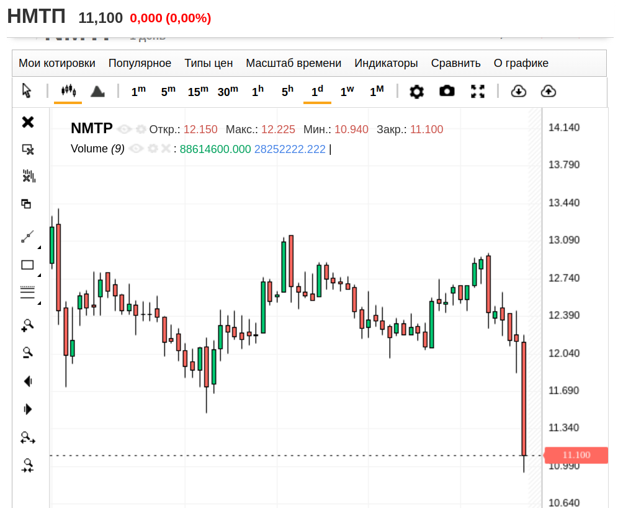The height and width of the screenshot is (508, 618).
Task: Expand the rectangle tool options arrow
Action: pos(39,275)
